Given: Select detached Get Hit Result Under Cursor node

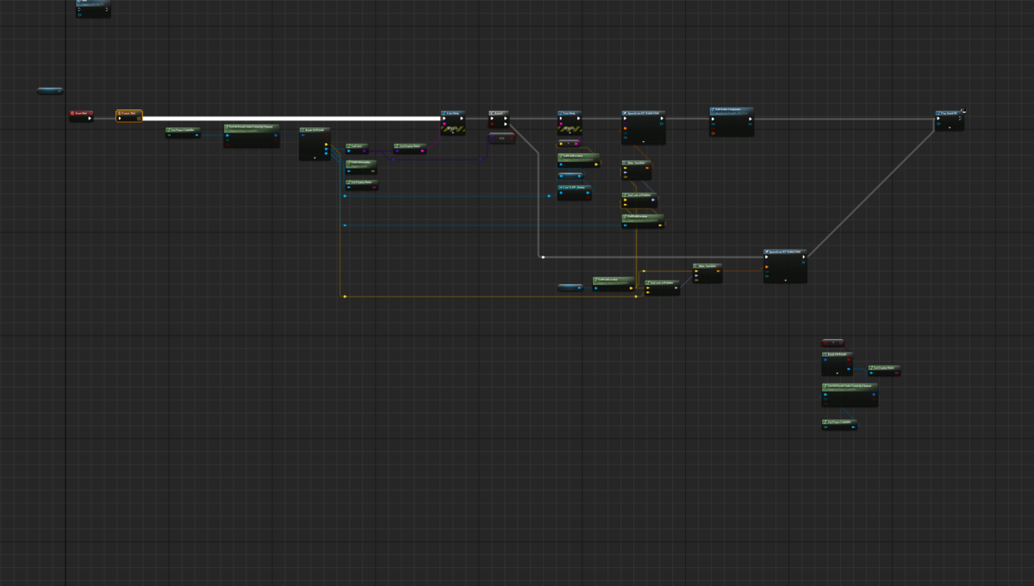Looking at the screenshot, I should point(850,395).
